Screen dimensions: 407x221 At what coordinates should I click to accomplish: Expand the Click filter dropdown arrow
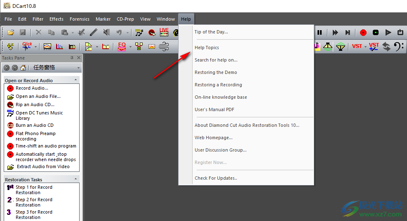click(35, 47)
